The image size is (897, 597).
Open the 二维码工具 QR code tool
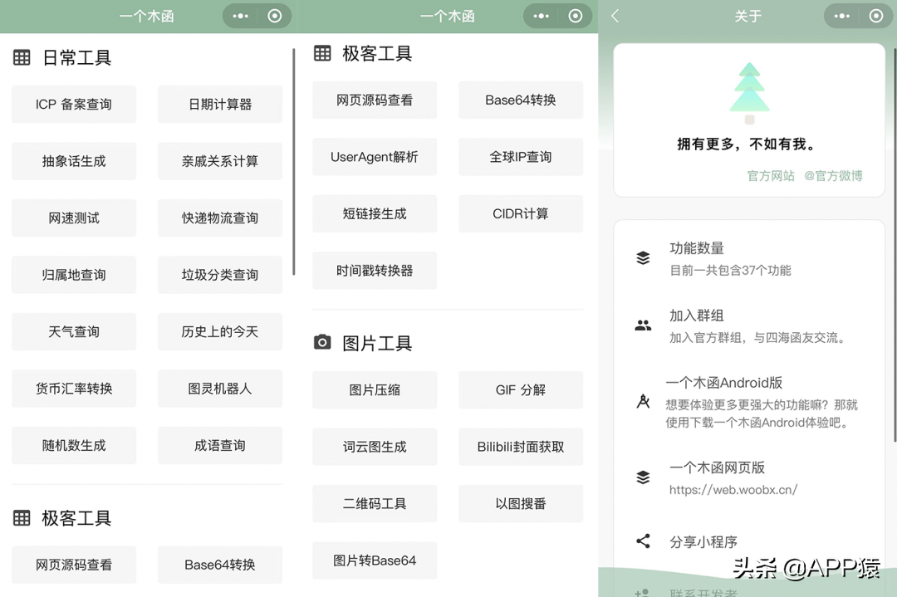click(x=375, y=503)
